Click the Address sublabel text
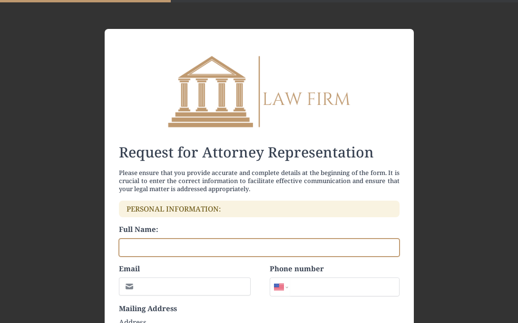Screen dimensions: 518x323 click(133, 321)
